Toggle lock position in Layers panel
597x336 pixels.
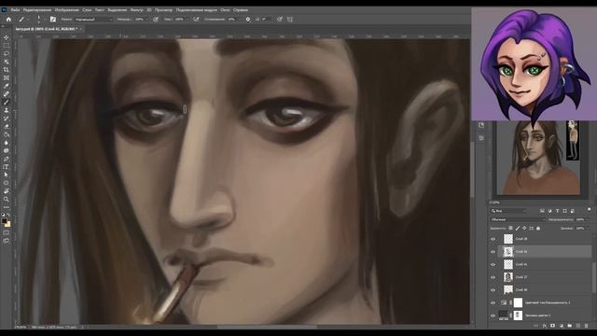524,228
